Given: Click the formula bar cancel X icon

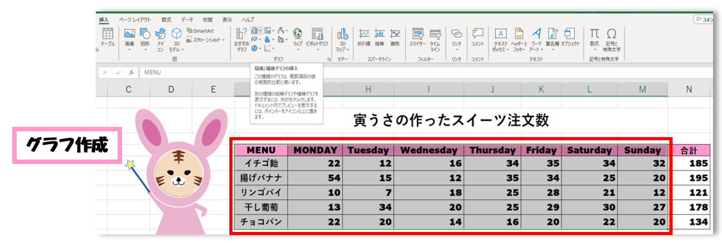Looking at the screenshot, I should (x=105, y=72).
